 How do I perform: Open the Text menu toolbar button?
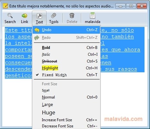point(39,18)
